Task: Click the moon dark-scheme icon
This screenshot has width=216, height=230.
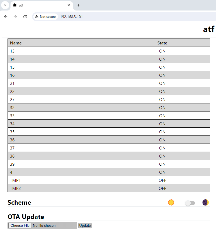Action: pyautogui.click(x=206, y=202)
